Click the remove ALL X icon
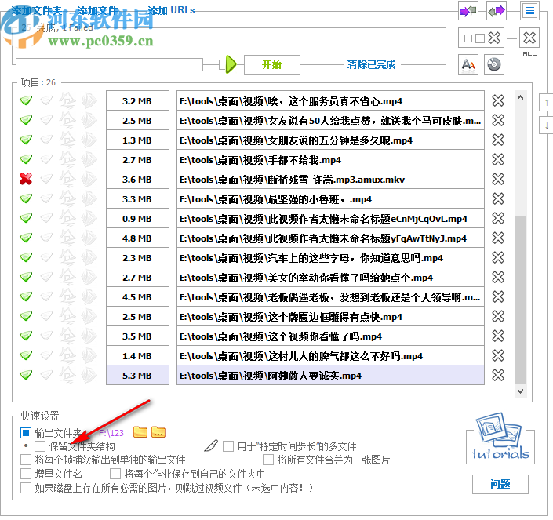Image resolution: width=553 pixels, height=520 pixels. click(529, 38)
